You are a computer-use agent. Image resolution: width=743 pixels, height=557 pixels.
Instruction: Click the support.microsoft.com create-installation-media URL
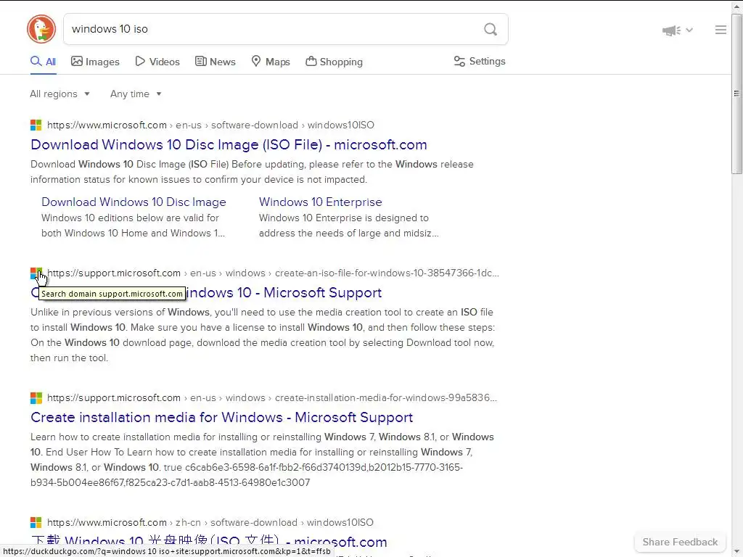coord(272,398)
